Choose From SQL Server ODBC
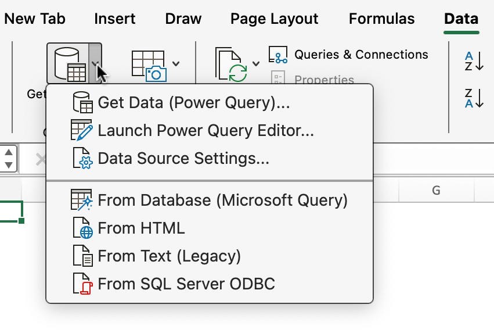 coord(186,284)
